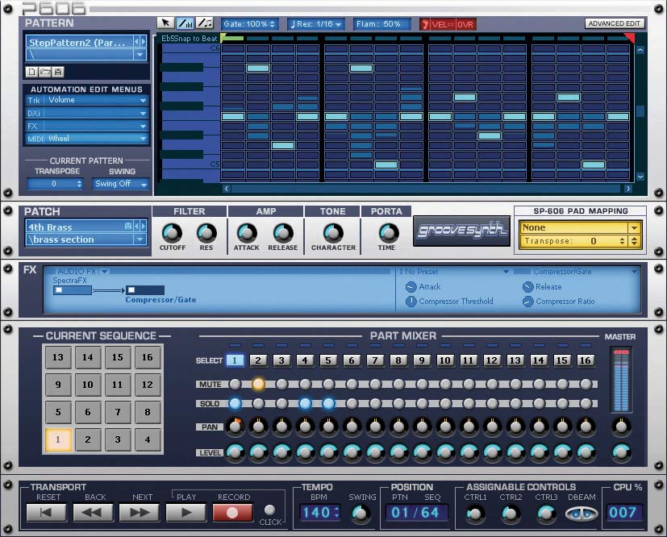The height and width of the screenshot is (537, 667).
Task: Click the filter Cutoff knob
Action: (x=173, y=232)
